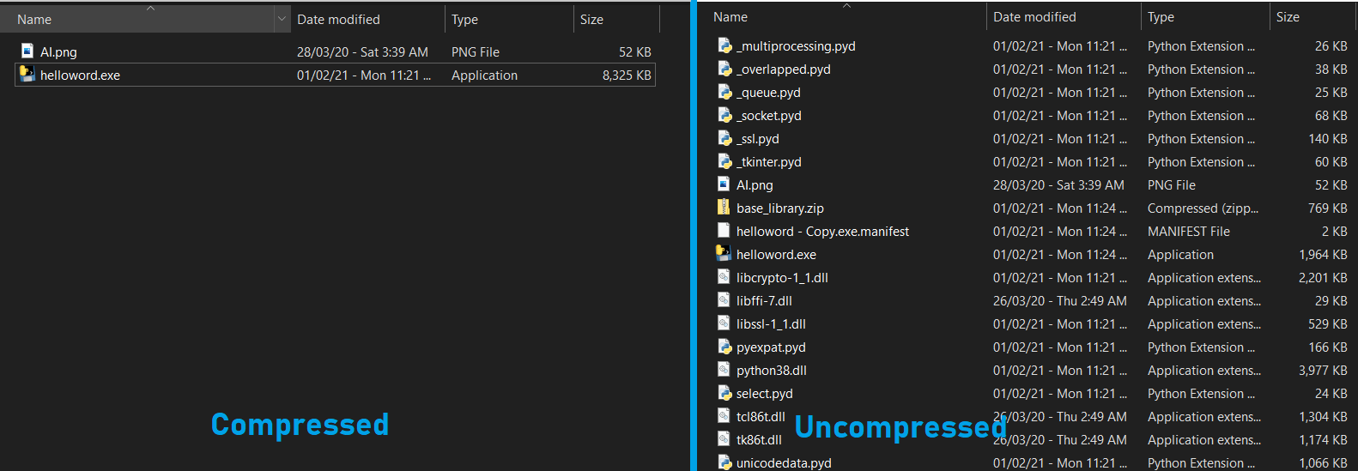
Task: Click the base_library.zip archive icon
Action: point(724,208)
